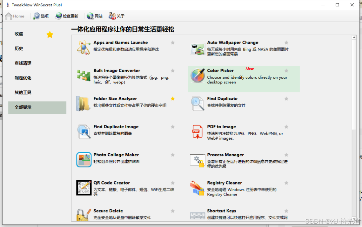Click the QR Code Creator icon
Screen dimensions: 362x227
coord(84,188)
